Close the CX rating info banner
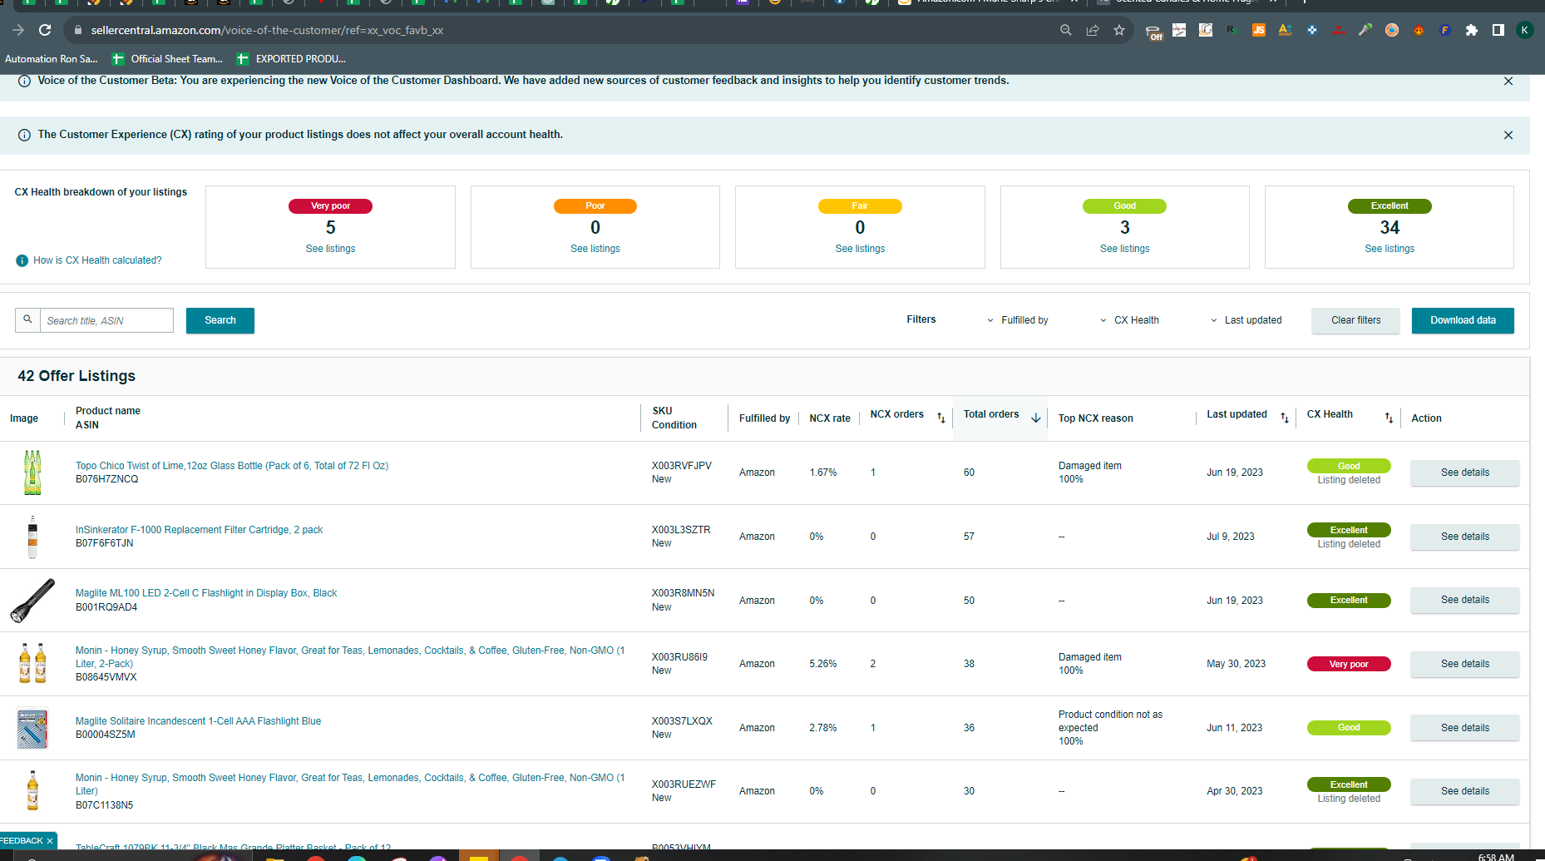 pos(1508,135)
